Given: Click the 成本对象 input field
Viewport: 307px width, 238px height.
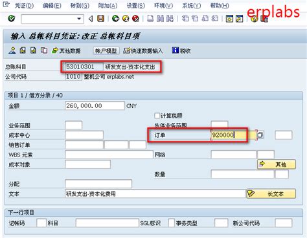Looking at the screenshot, I should click(x=87, y=164).
